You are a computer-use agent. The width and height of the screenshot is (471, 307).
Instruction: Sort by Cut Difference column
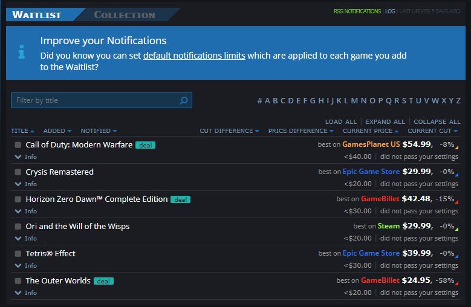pos(230,131)
